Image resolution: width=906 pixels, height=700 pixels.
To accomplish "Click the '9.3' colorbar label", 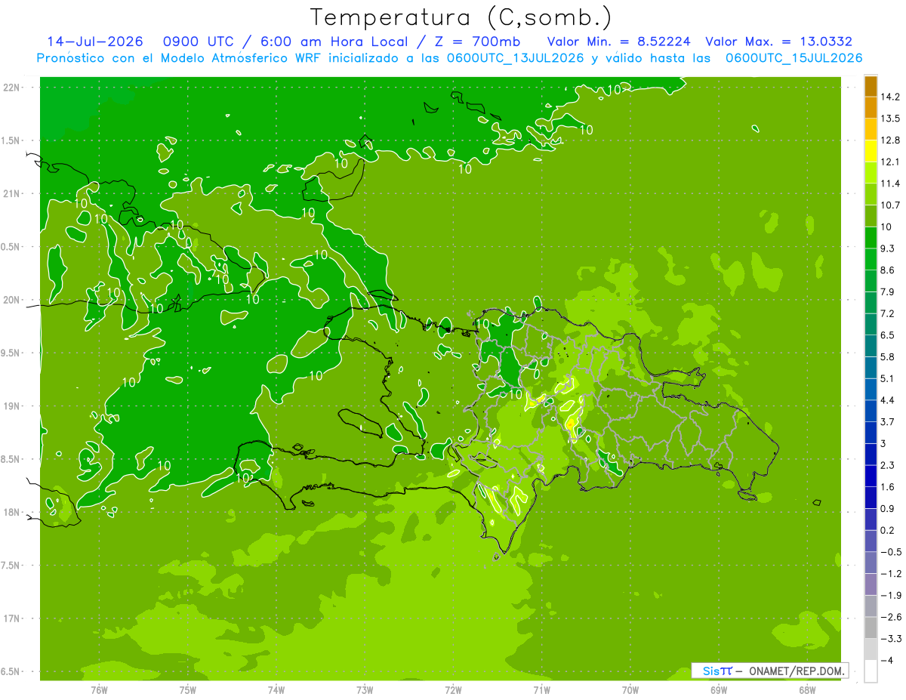I will 888,248.
